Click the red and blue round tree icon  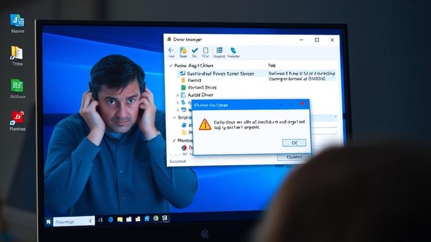184,148
